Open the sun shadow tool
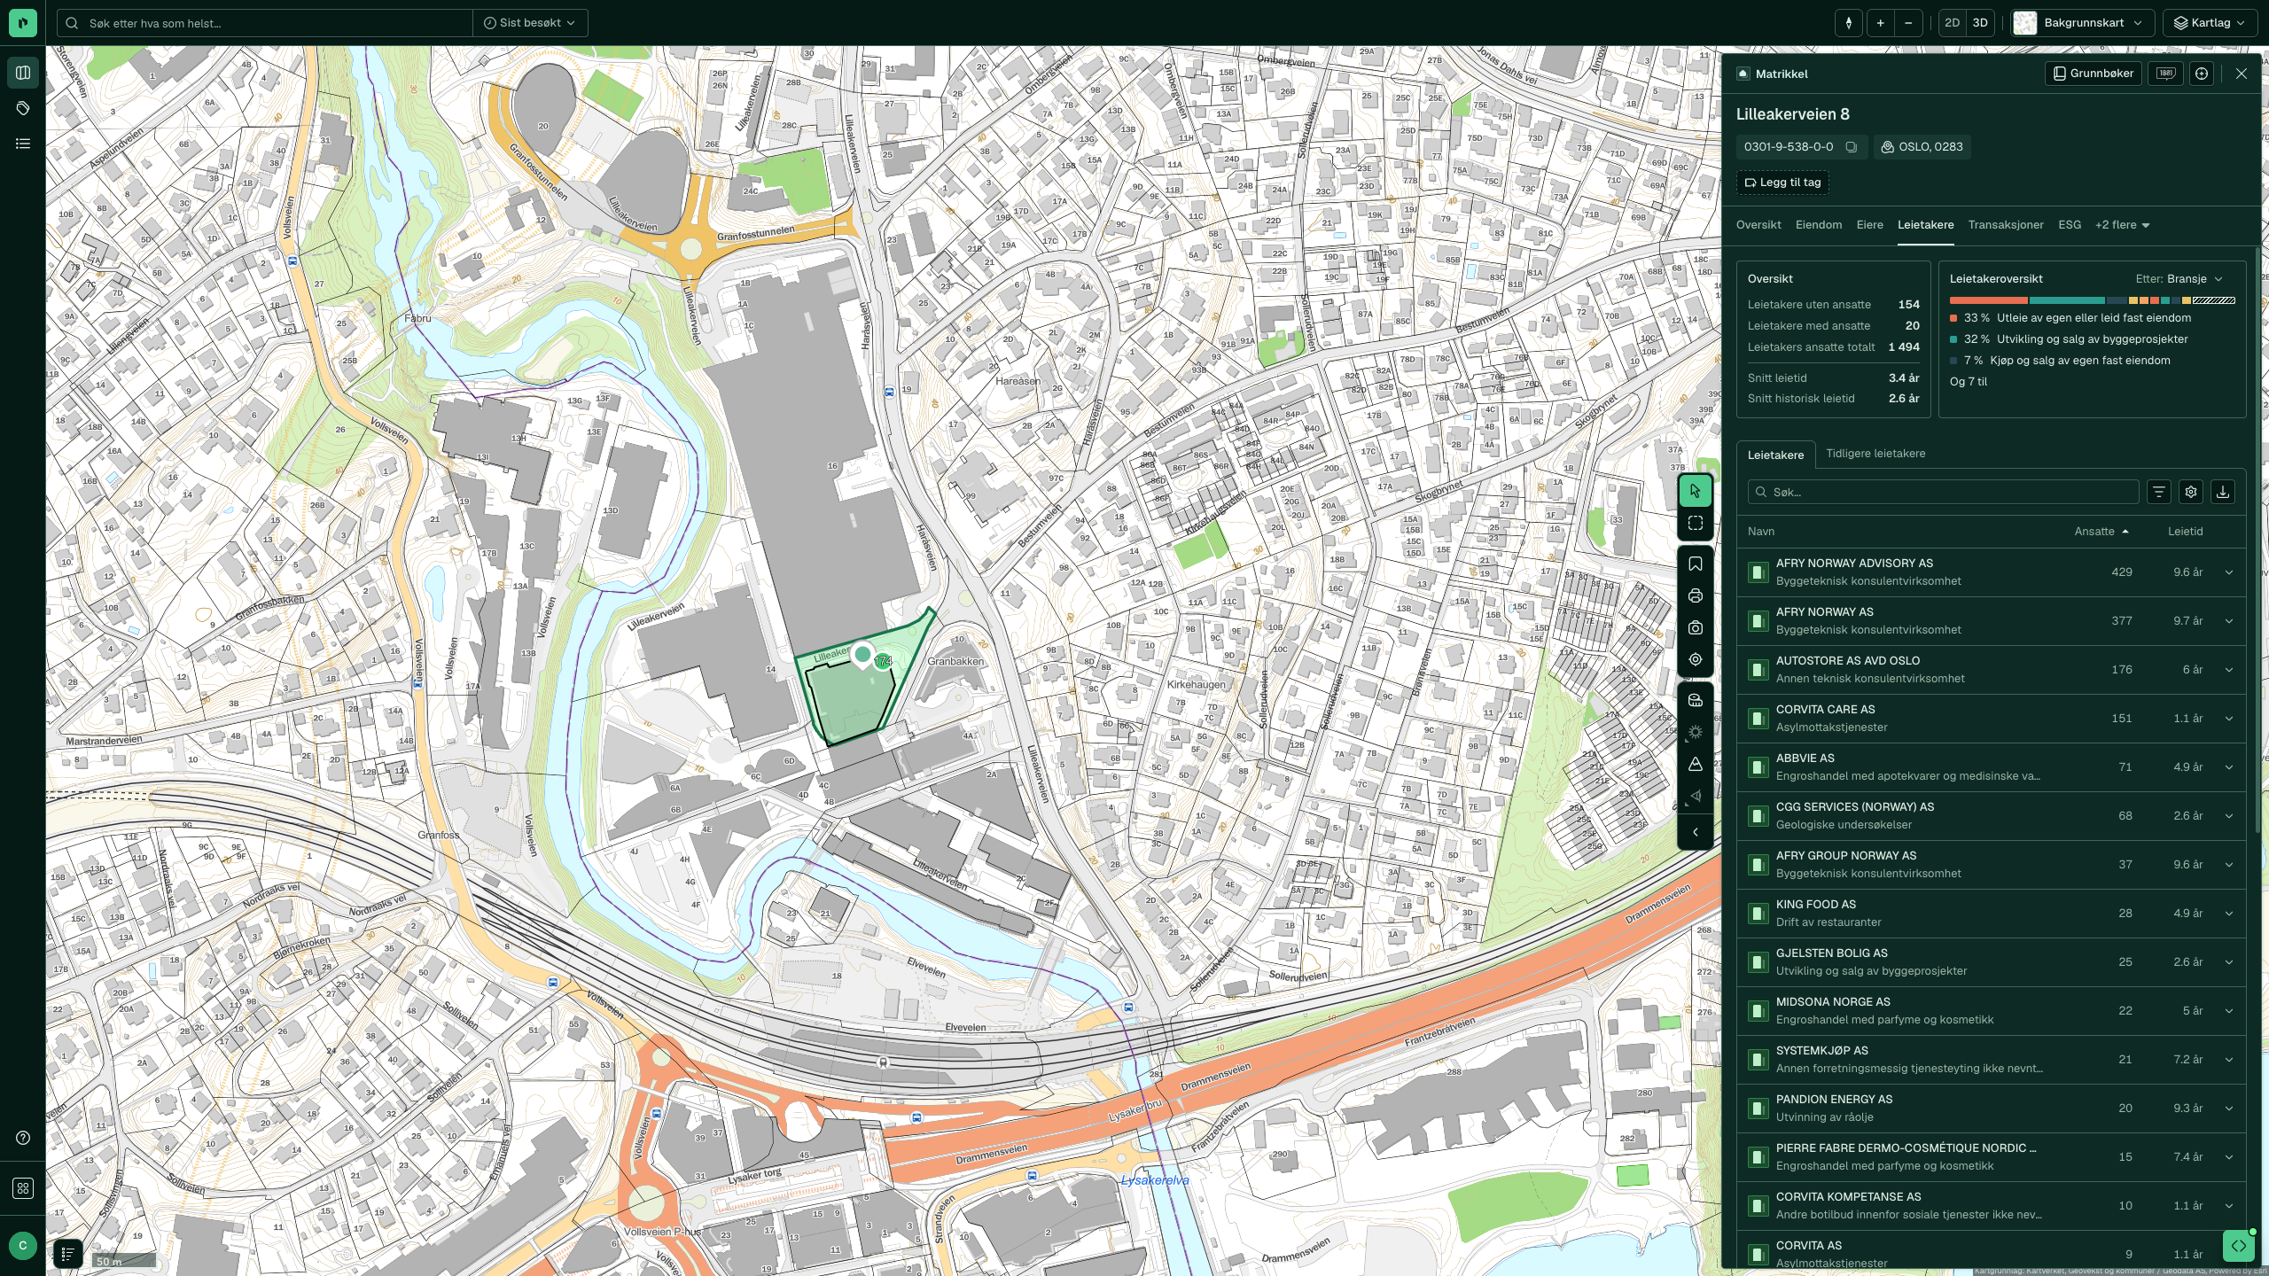The width and height of the screenshot is (2269, 1276). [x=1695, y=732]
